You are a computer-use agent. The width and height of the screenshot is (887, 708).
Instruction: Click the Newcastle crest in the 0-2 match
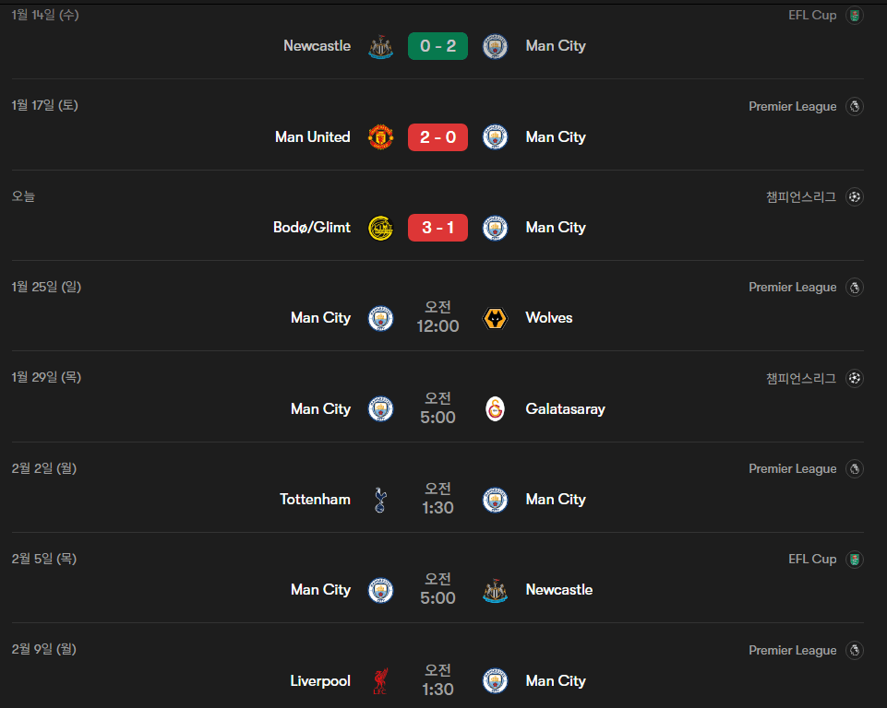coord(380,46)
